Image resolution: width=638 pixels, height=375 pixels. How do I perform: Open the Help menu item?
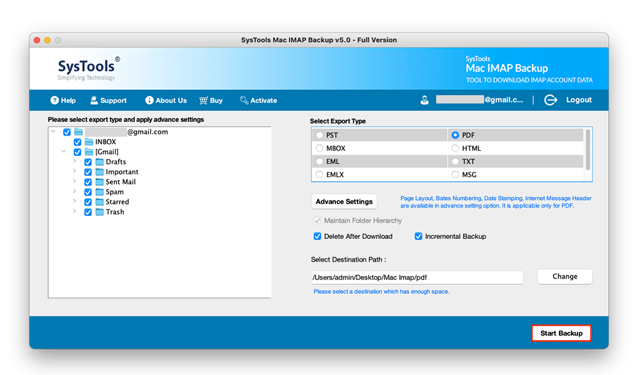(x=63, y=100)
